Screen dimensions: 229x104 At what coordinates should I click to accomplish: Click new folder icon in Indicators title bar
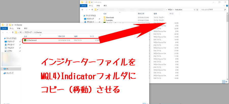point(89,2)
